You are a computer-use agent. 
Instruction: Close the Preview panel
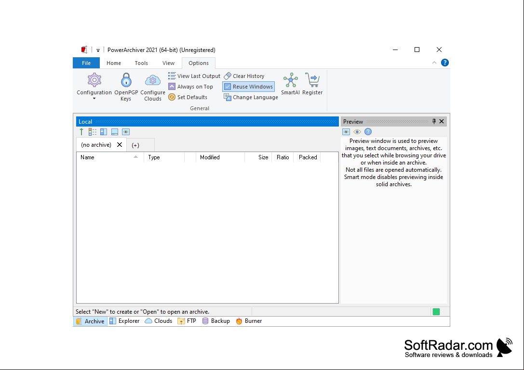pyautogui.click(x=442, y=121)
